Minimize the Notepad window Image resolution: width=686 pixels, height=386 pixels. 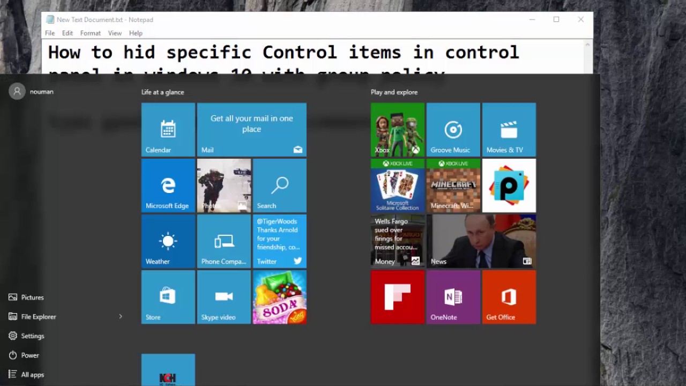pyautogui.click(x=532, y=20)
